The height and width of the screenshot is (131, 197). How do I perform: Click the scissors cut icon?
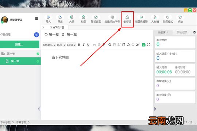click(x=119, y=45)
